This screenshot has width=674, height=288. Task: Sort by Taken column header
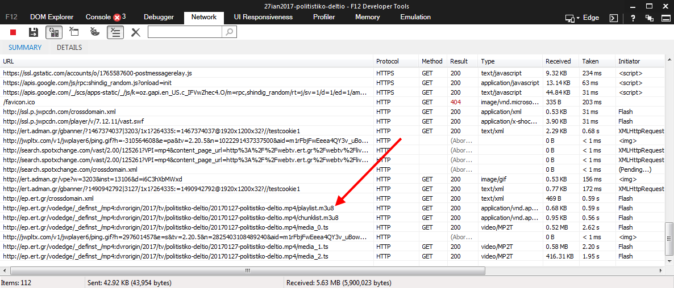point(597,61)
